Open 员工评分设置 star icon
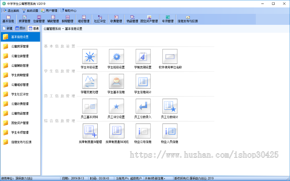Viewport: 290px width, 181px height. point(116,106)
